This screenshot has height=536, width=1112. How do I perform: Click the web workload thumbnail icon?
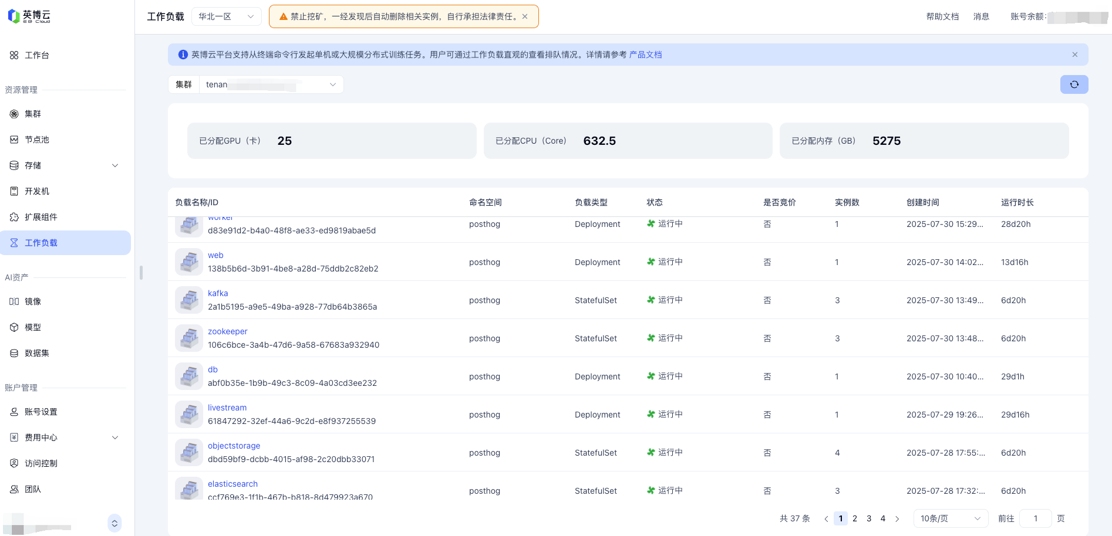coord(189,262)
